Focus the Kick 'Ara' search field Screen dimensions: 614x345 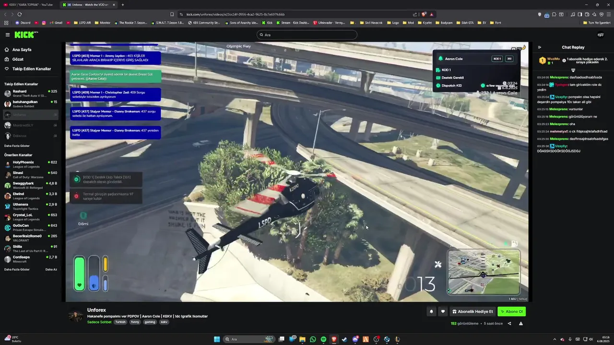307,35
